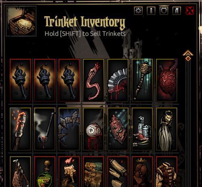Toggle the shield filter icon

(164, 11)
